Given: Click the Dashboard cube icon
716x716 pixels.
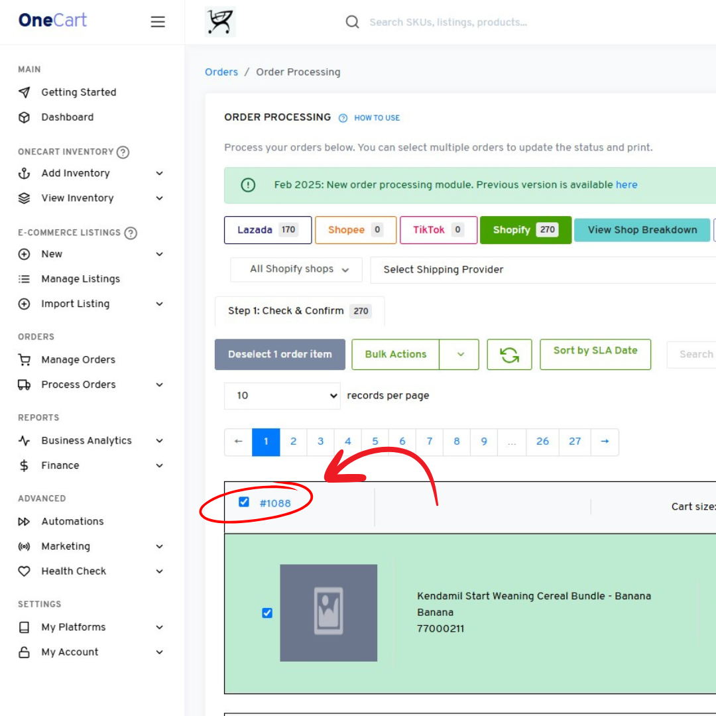Looking at the screenshot, I should click(25, 117).
